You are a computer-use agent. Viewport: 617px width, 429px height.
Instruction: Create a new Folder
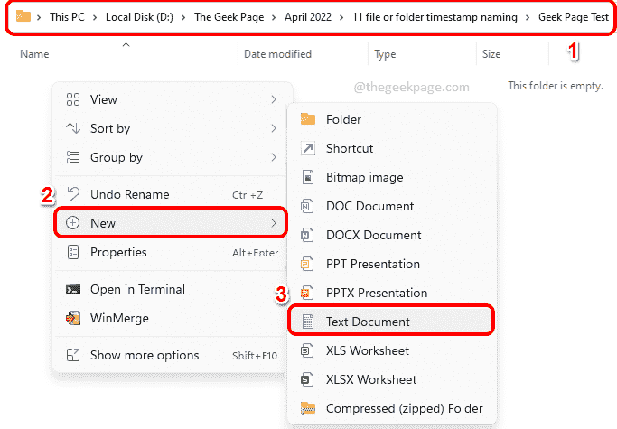click(343, 119)
